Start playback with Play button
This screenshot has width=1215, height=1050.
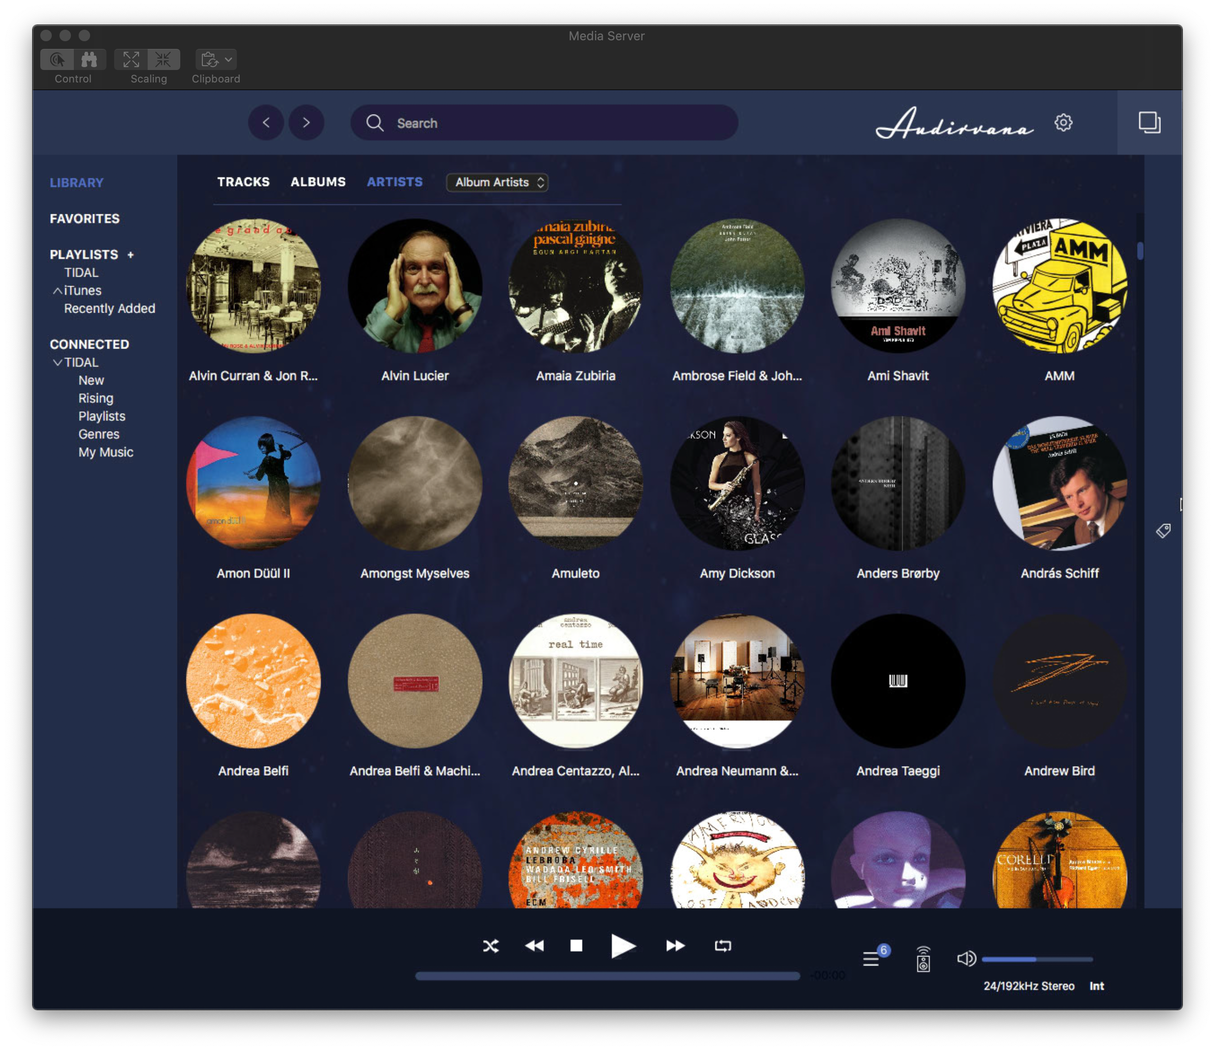(x=622, y=945)
